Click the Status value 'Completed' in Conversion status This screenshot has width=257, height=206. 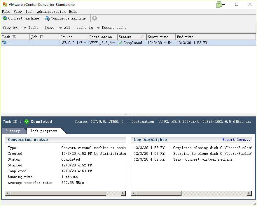click(x=71, y=159)
